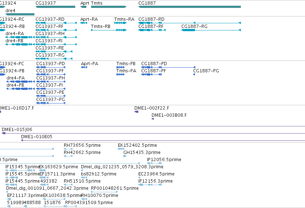Viewport: 305px width, 208px height.
Task: Click the Aprt gene label
Action: pos(85,3)
